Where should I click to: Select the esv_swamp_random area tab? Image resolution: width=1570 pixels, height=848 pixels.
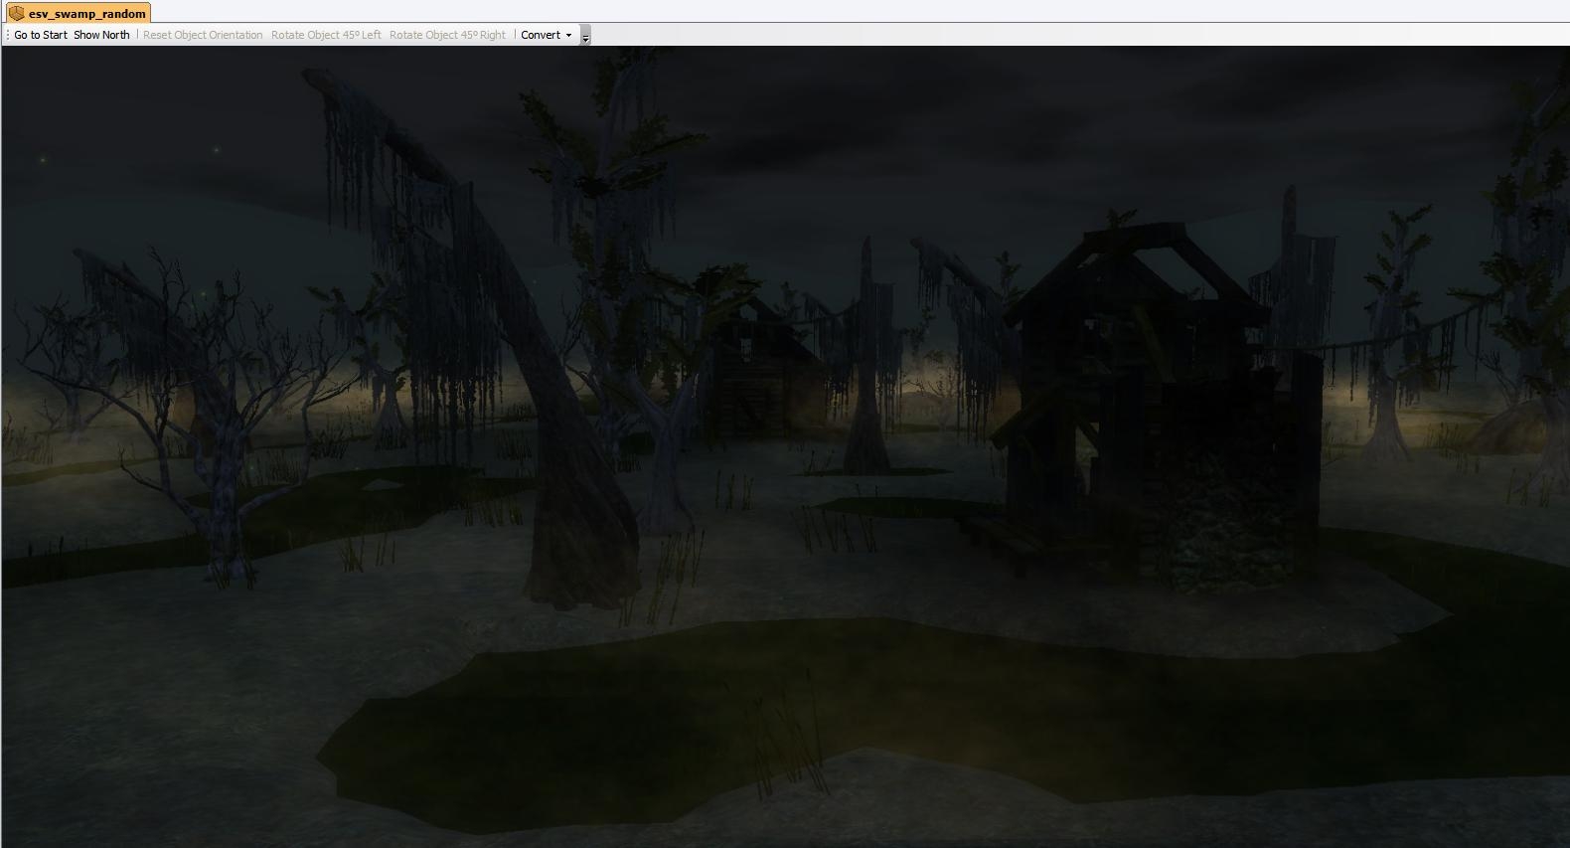pyautogui.click(x=85, y=14)
